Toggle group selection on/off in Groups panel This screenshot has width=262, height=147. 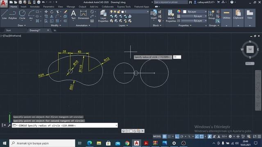[x=217, y=21]
